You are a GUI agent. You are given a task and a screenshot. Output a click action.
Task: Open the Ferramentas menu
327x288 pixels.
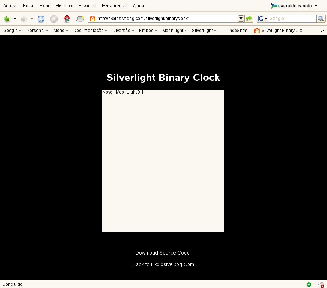[115, 6]
